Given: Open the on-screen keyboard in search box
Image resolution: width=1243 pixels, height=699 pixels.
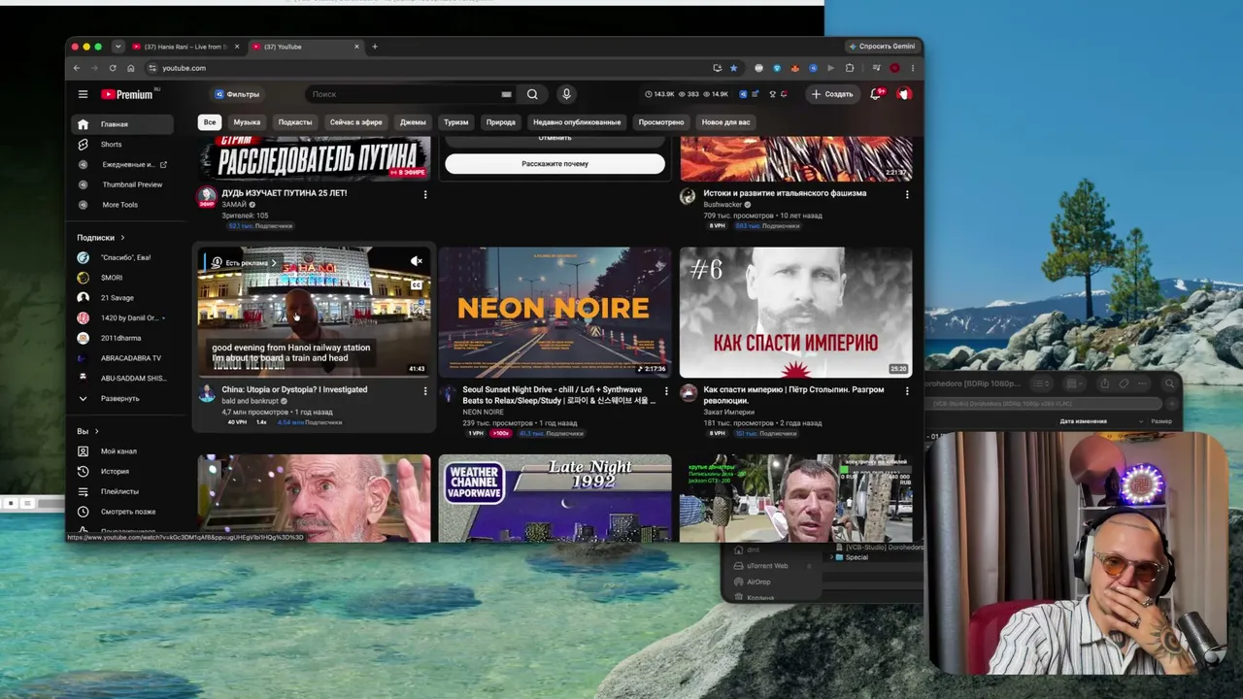Looking at the screenshot, I should click(x=506, y=94).
